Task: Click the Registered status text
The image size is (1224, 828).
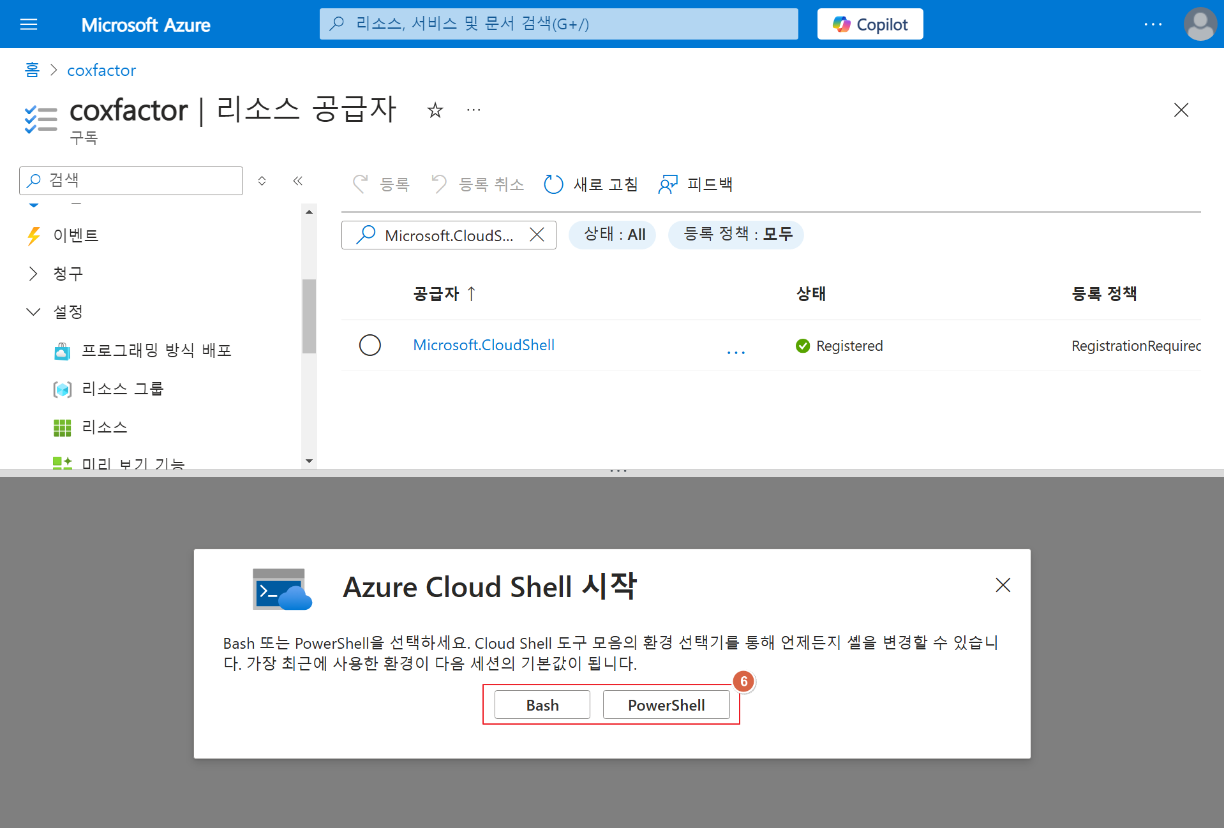Action: click(x=849, y=346)
